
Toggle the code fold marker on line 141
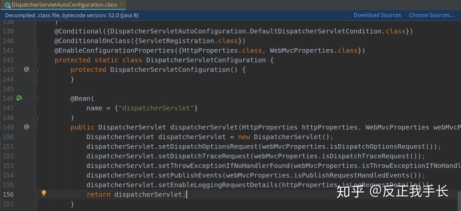[36, 50]
